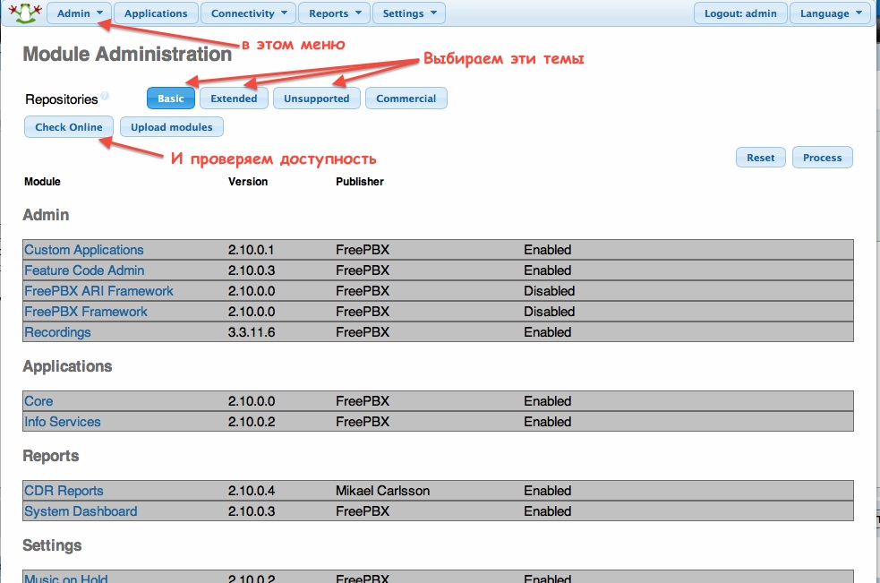Click the Process button
This screenshot has height=583, width=880.
click(822, 158)
